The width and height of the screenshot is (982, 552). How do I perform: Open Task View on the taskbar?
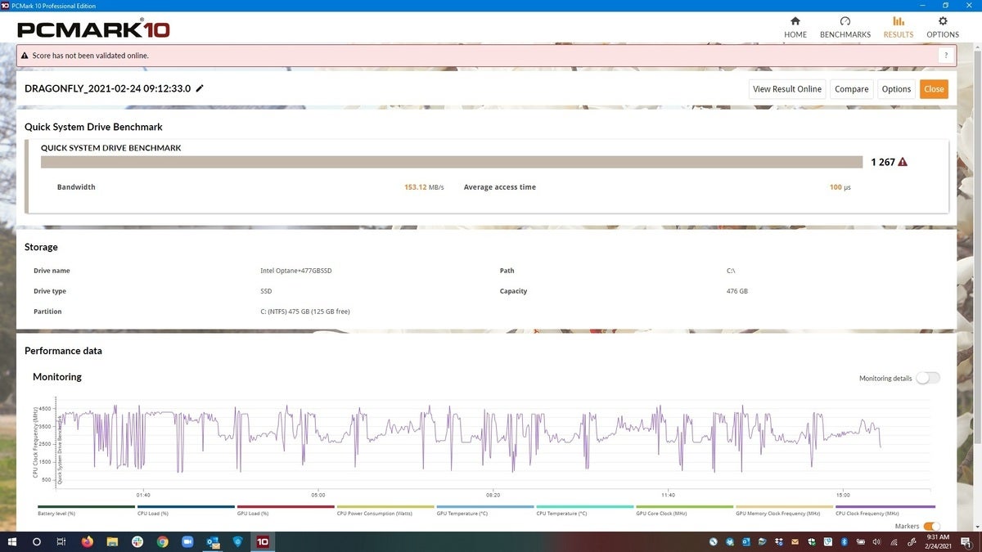tap(61, 541)
